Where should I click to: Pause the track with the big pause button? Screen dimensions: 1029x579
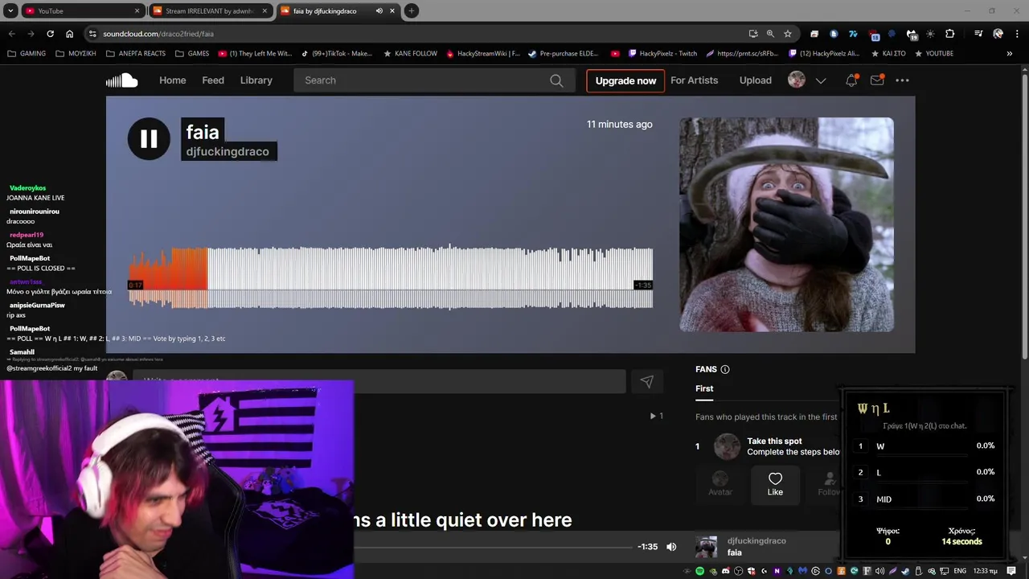[149, 138]
